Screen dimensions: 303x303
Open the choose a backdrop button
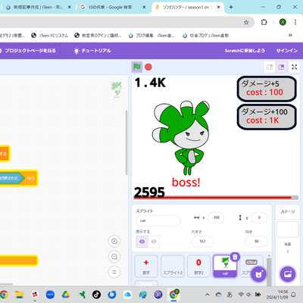tap(288, 274)
